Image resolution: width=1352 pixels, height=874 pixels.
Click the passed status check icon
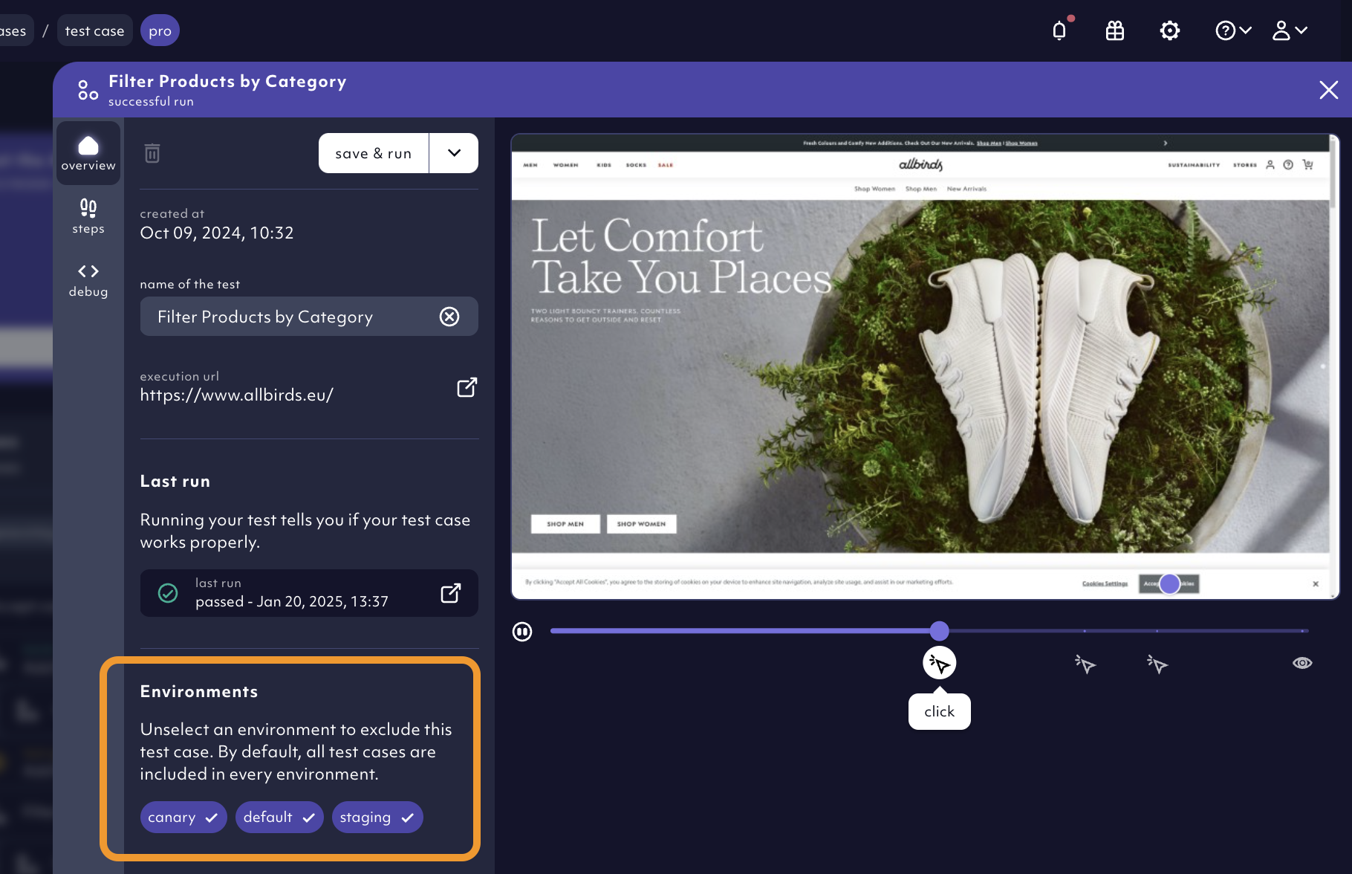point(168,593)
